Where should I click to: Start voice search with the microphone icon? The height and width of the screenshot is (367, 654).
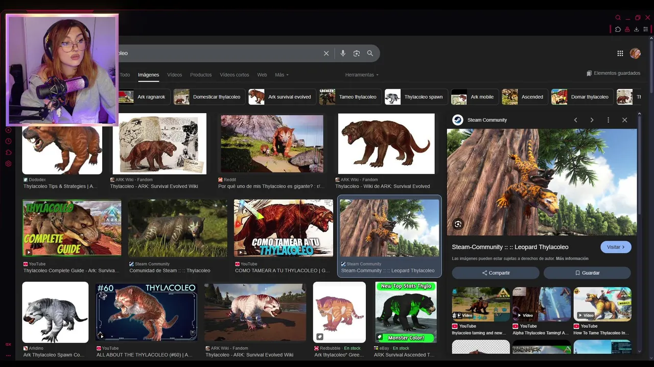click(x=343, y=54)
